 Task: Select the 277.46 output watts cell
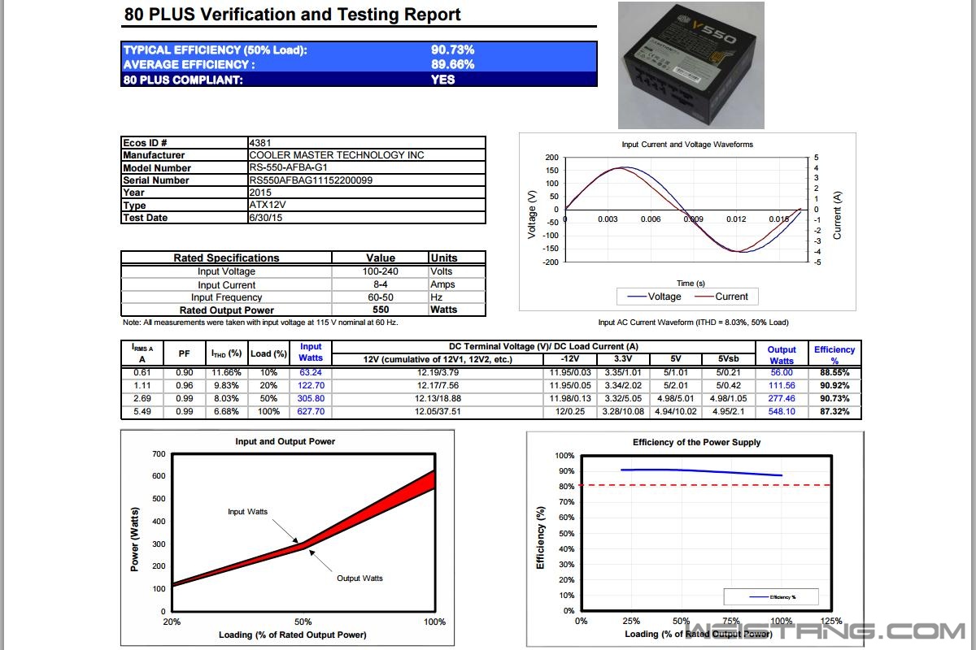[782, 399]
